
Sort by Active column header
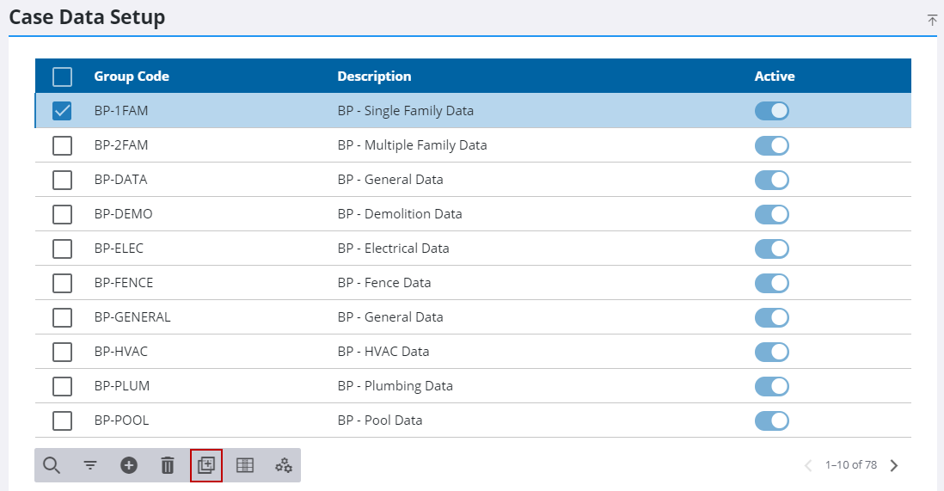(x=775, y=77)
